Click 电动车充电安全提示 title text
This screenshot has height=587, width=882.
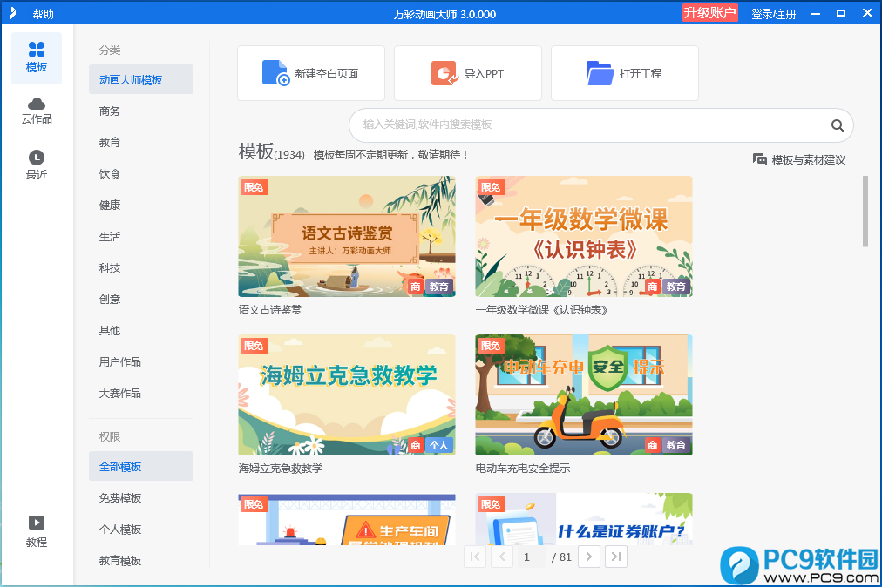[523, 468]
